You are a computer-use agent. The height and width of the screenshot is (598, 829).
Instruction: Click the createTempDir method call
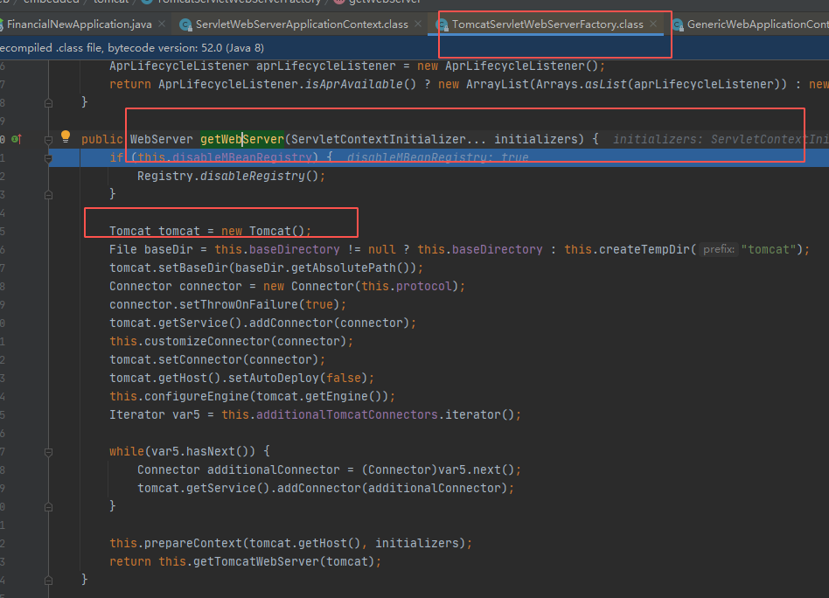coord(644,249)
